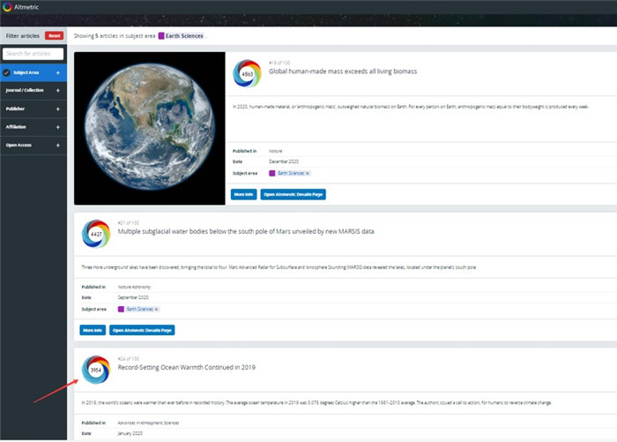Click More Info for human-made mass article

point(243,193)
